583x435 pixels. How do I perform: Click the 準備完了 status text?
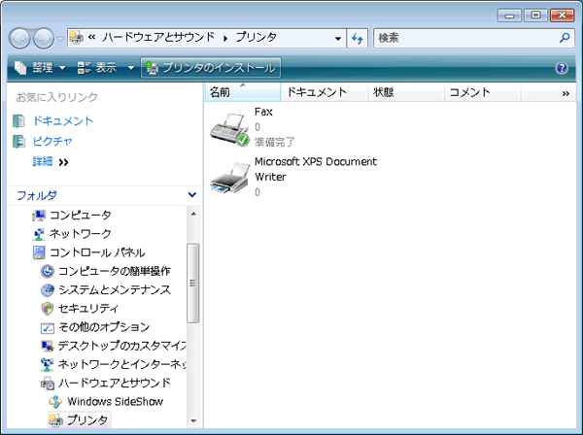(274, 142)
